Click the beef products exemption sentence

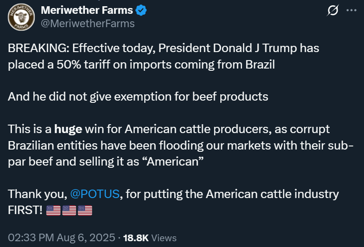pyautogui.click(x=138, y=97)
